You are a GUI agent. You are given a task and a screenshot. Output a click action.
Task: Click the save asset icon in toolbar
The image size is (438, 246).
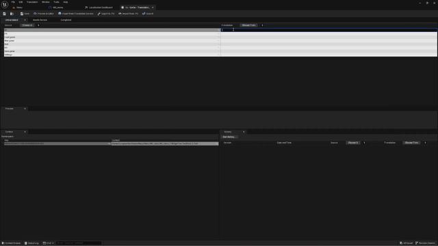click(5, 14)
